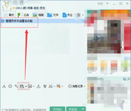Click the search magnifier in member panel
The width and height of the screenshot is (131, 111).
coord(129,79)
